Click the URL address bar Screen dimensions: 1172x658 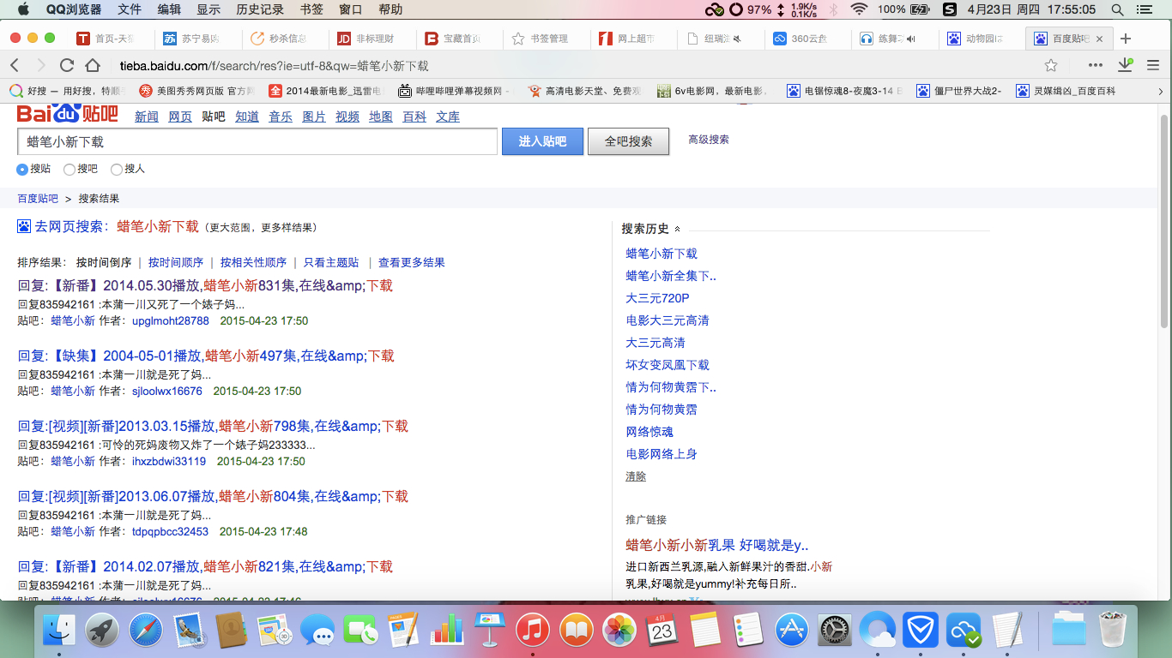573,65
